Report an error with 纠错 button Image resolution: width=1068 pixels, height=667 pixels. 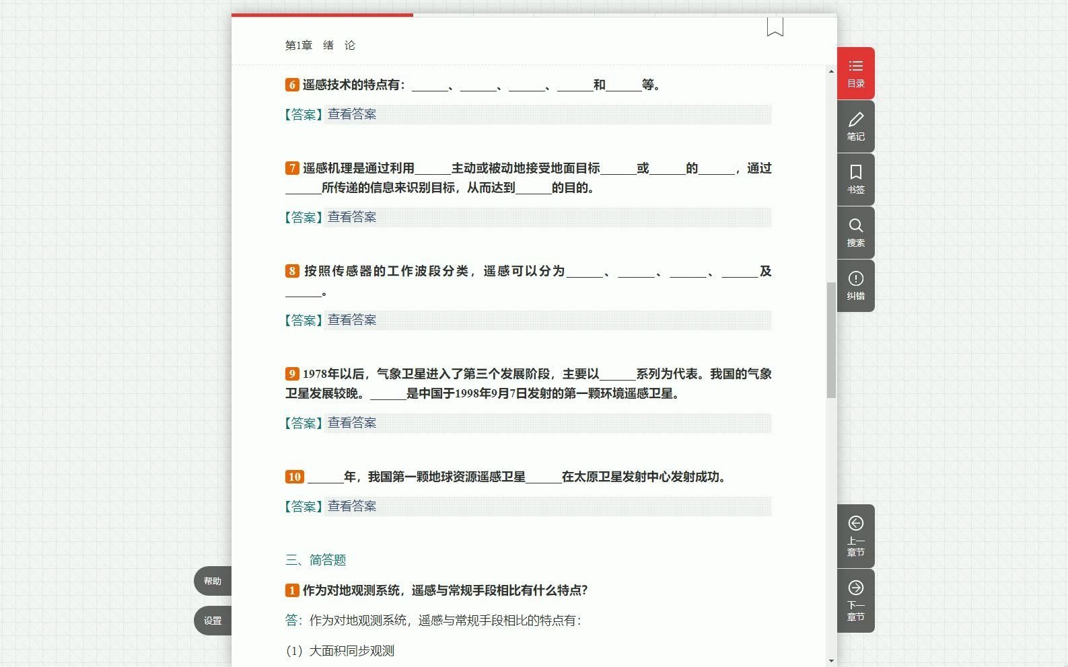(855, 286)
